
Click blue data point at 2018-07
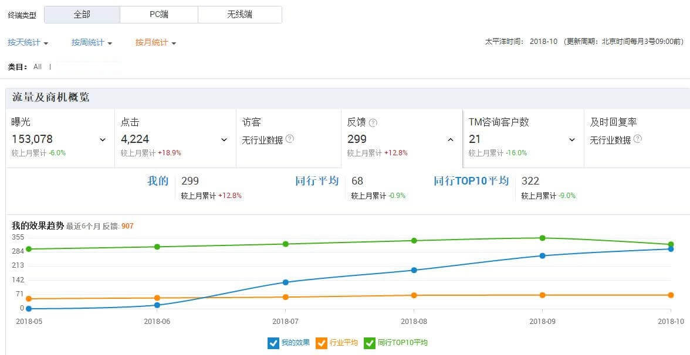[286, 282]
